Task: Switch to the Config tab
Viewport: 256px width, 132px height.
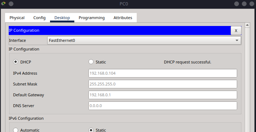Action: click(40, 18)
